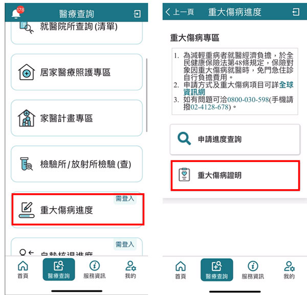
Task: Tap the logout icon in 醫療查詢 header
Action: tap(137, 14)
